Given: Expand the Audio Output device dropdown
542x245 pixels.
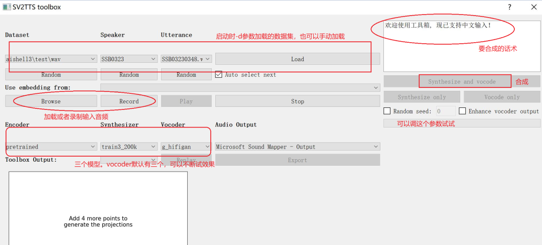Looking at the screenshot, I should tap(298, 147).
